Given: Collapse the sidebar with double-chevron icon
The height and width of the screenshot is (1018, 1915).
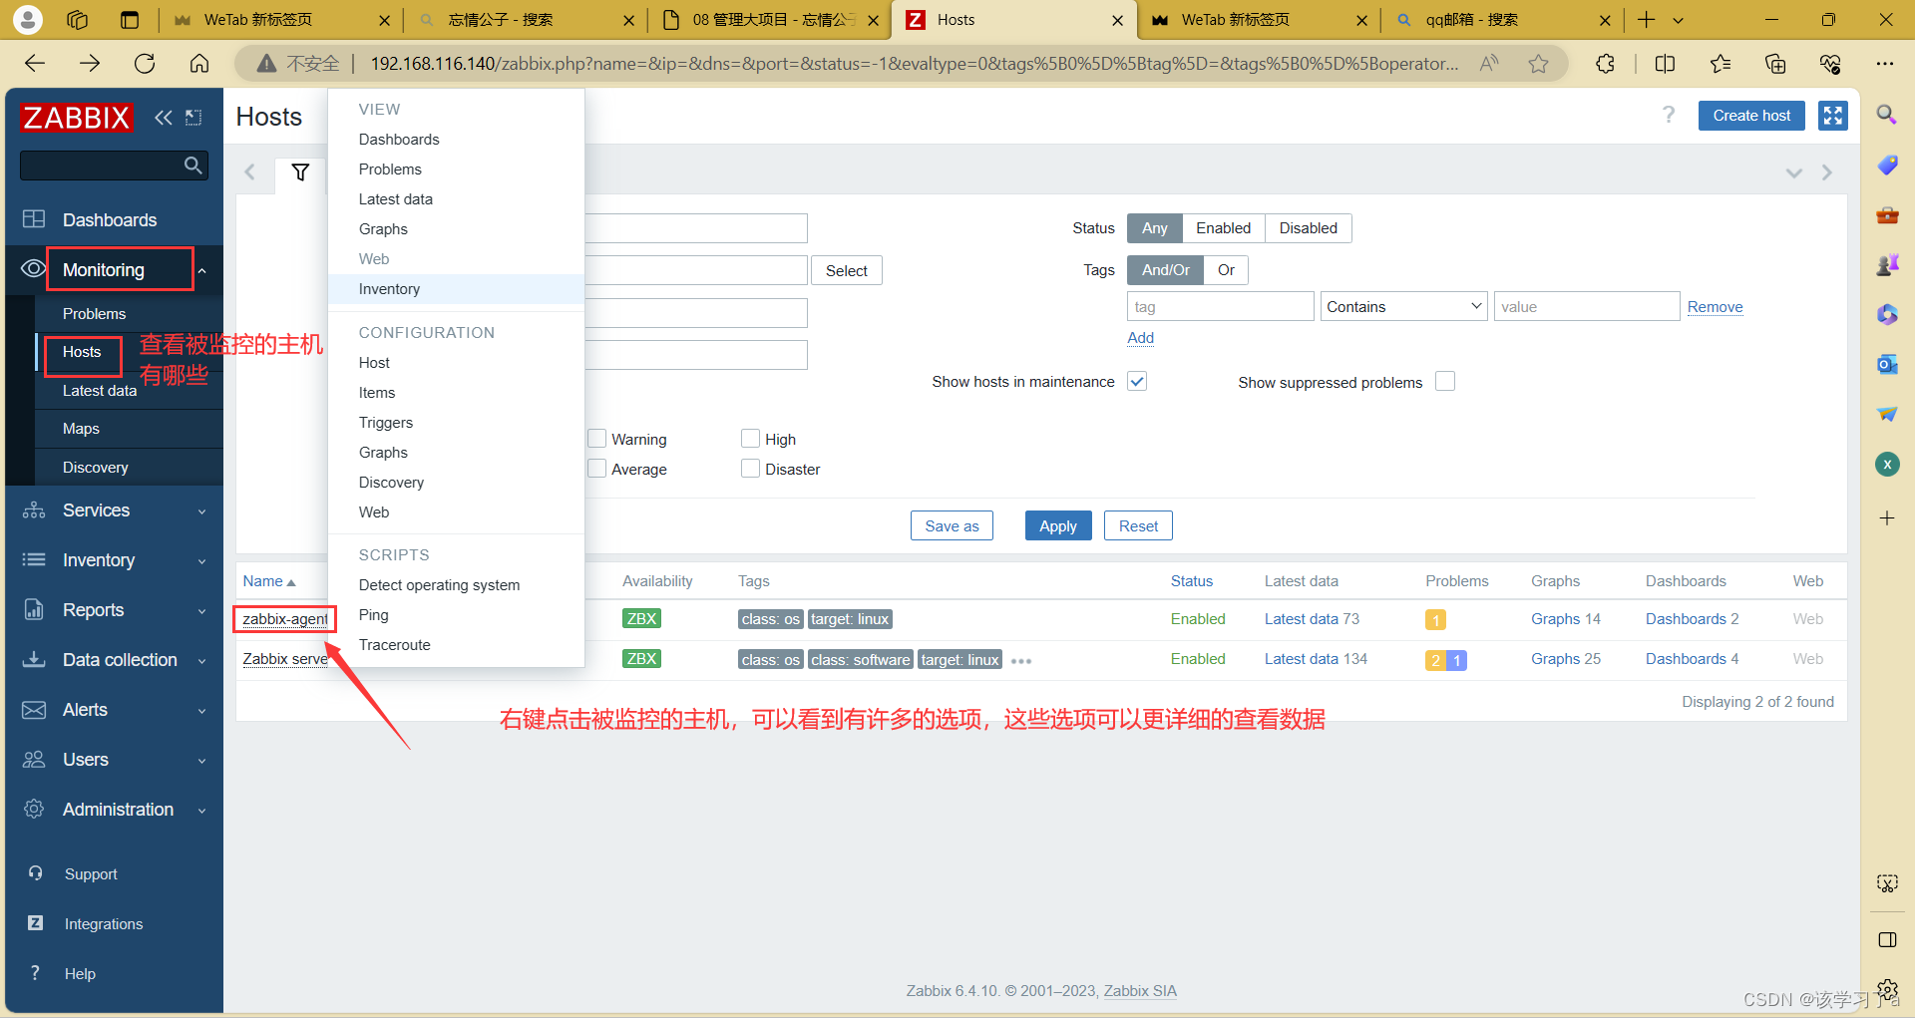Looking at the screenshot, I should click(x=164, y=118).
